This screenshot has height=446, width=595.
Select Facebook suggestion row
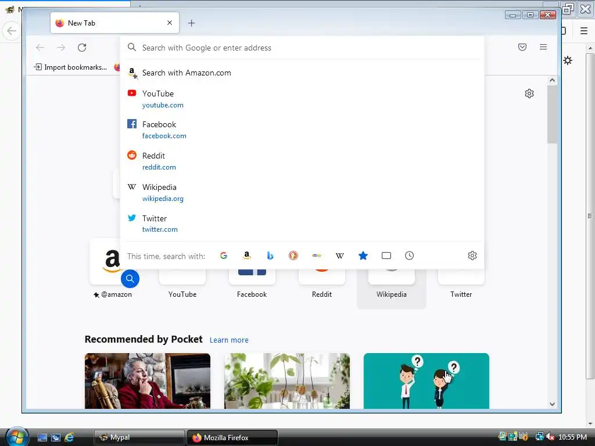coord(302,130)
